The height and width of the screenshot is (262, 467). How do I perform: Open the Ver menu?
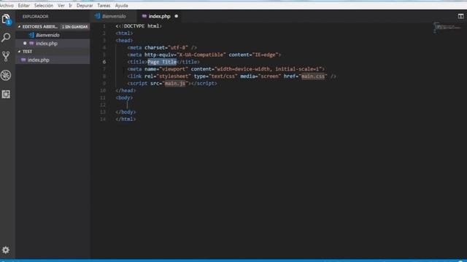pos(61,5)
